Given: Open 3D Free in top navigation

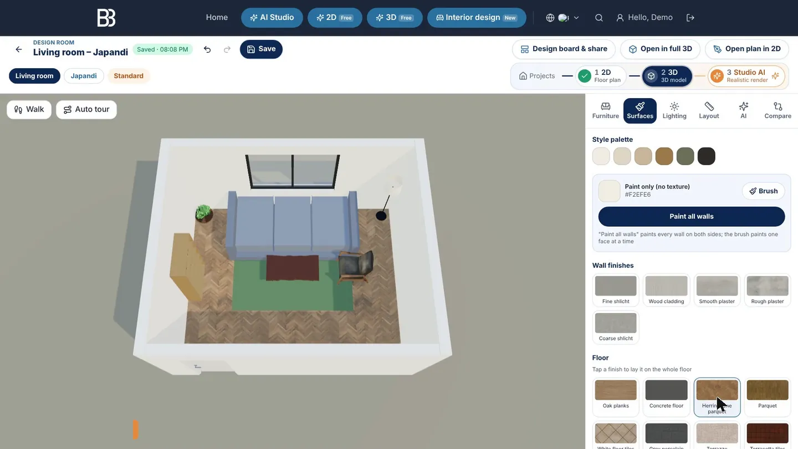Looking at the screenshot, I should tap(395, 18).
